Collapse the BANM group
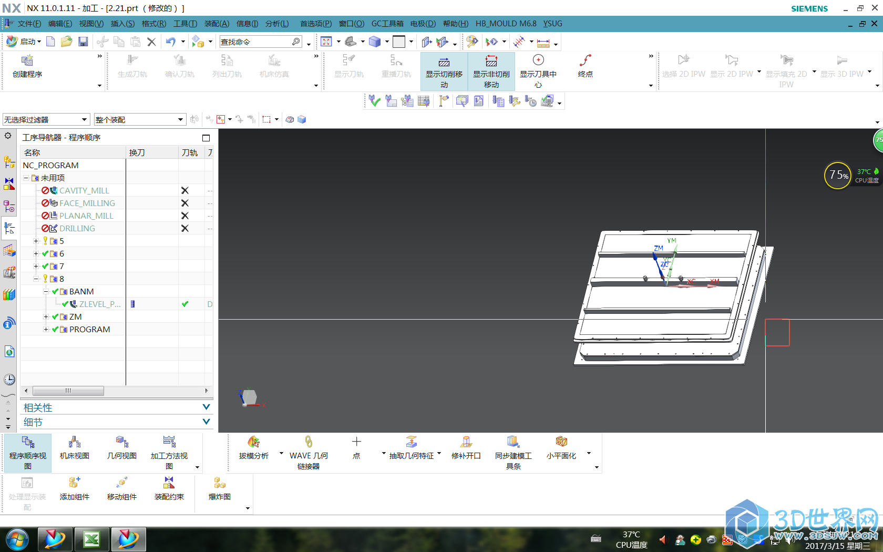The width and height of the screenshot is (883, 552). (46, 292)
